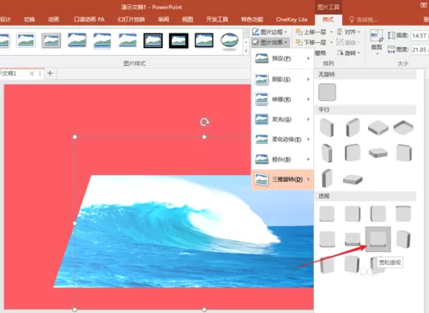
Task: Choose the first perspective front rotation preset
Action: (x=327, y=214)
